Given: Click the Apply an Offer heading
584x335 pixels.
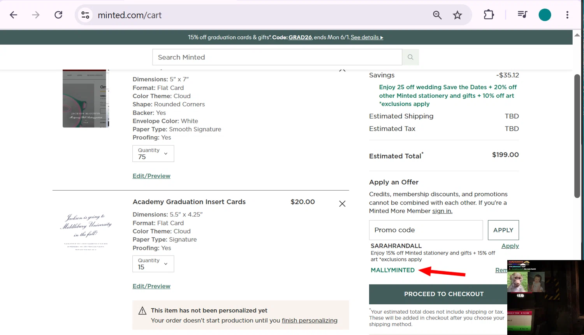Looking at the screenshot, I should tap(394, 182).
